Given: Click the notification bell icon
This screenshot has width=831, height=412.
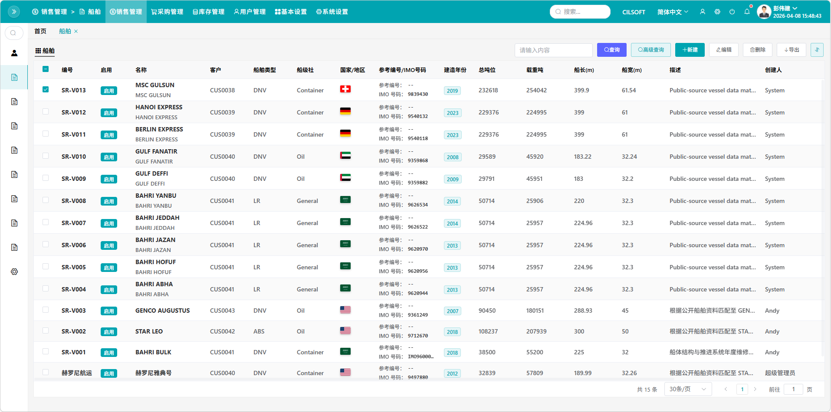Looking at the screenshot, I should [x=747, y=12].
